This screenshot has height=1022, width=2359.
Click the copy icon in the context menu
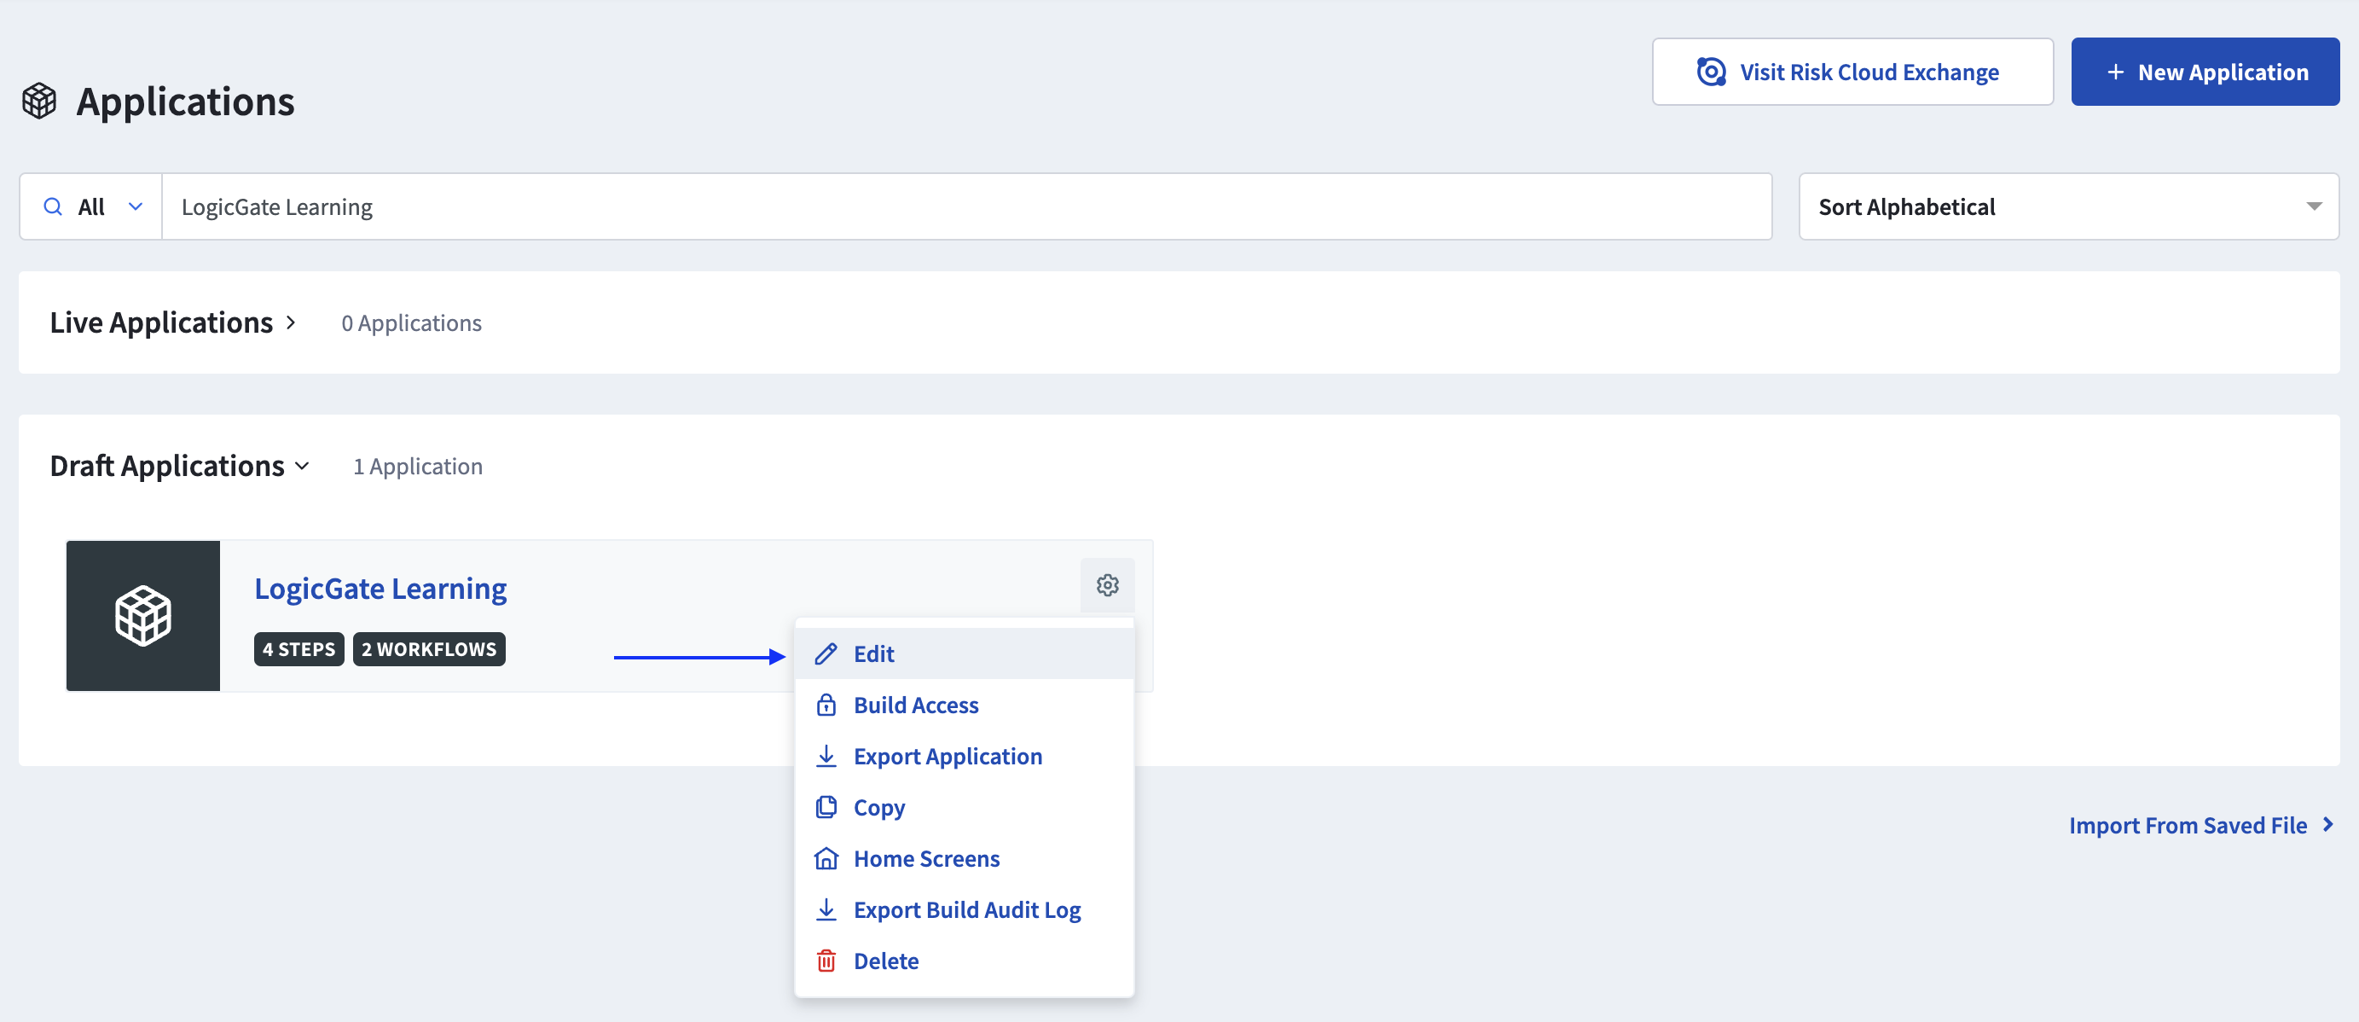pos(826,808)
